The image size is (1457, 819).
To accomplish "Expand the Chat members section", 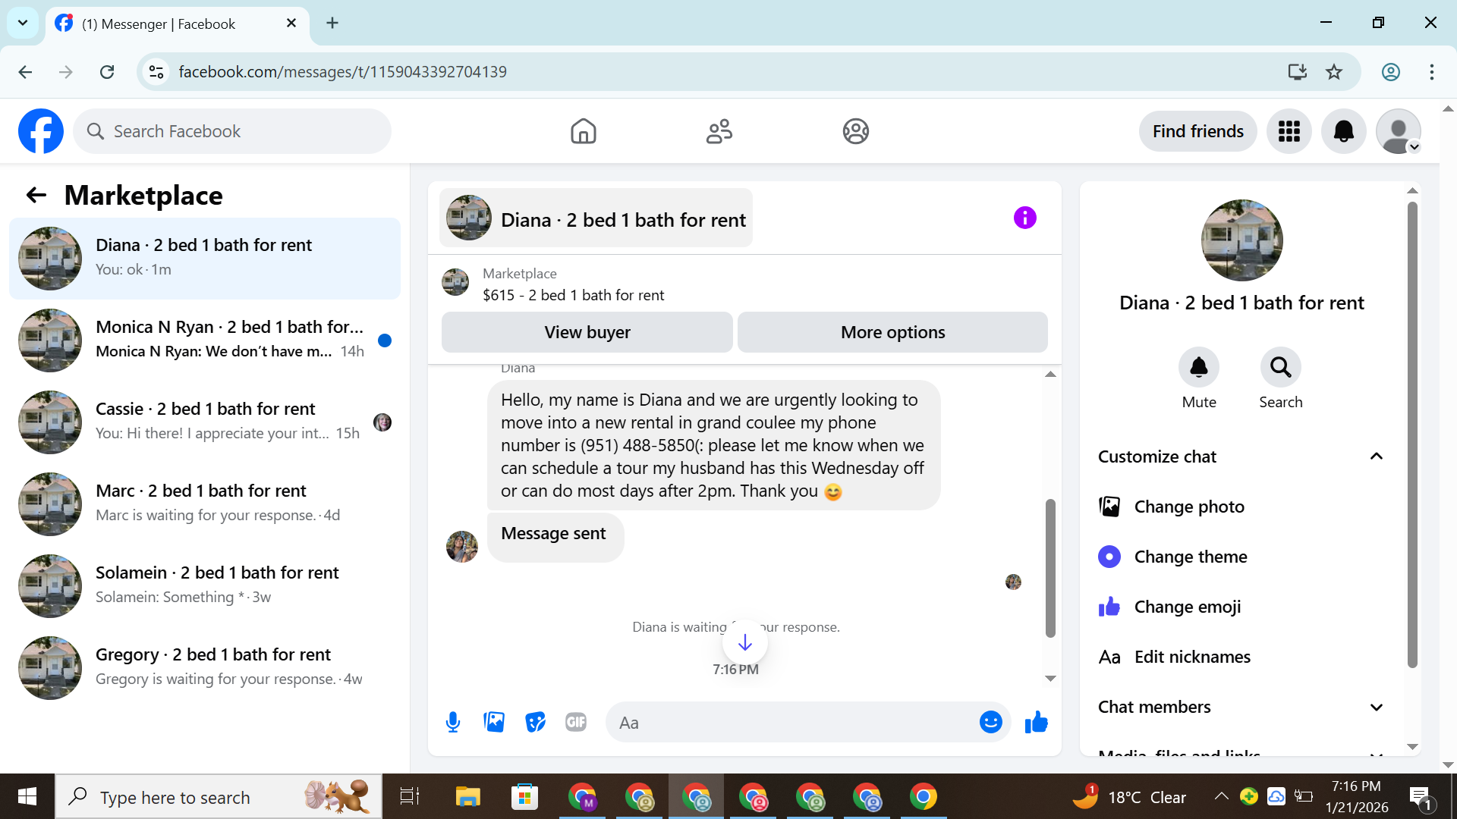I will coord(1376,707).
